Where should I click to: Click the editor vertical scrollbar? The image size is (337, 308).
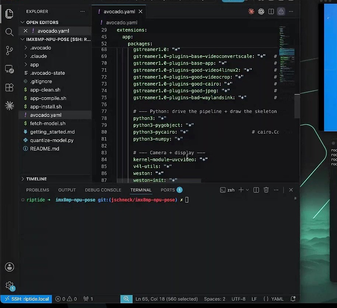[297, 106]
